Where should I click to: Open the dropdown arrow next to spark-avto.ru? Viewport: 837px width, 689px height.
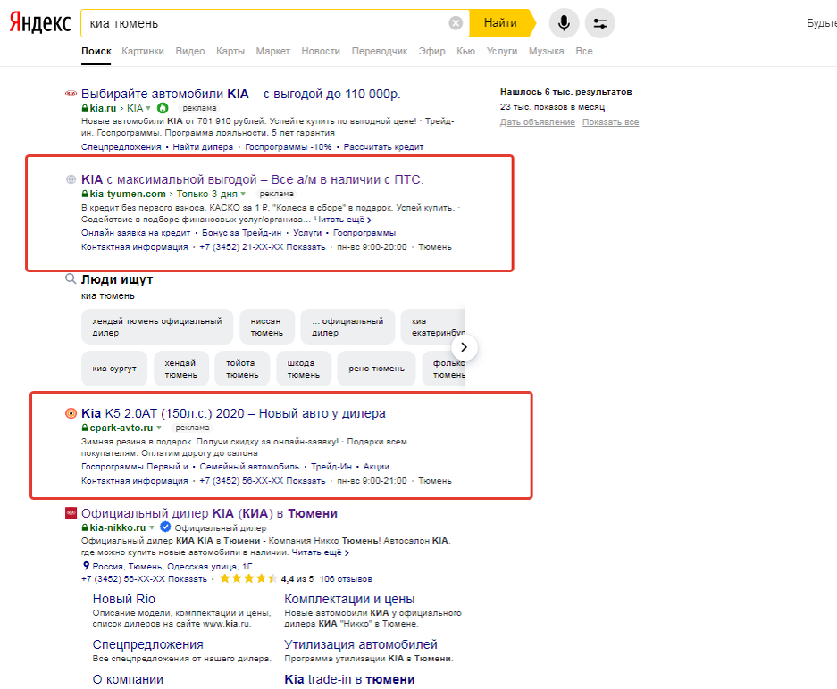tap(159, 428)
